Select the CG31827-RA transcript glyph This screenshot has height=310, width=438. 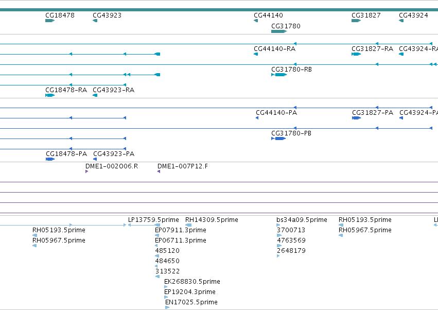(356, 54)
